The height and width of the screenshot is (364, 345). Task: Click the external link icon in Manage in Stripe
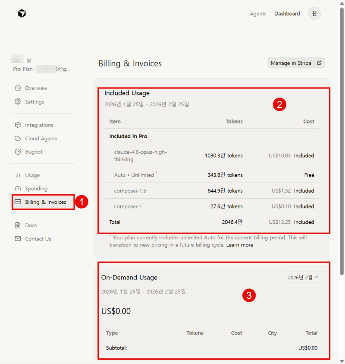319,63
